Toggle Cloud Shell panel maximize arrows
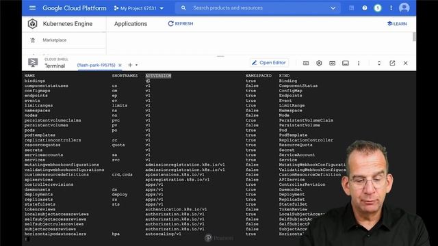438x246 pixels. point(378,63)
